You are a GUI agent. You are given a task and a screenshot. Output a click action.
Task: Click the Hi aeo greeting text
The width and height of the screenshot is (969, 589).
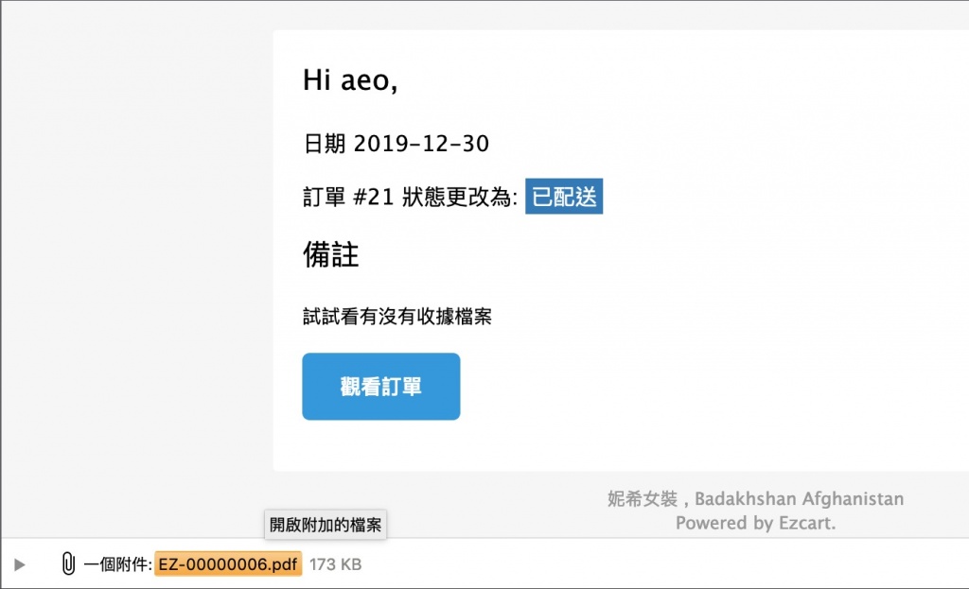(x=349, y=81)
